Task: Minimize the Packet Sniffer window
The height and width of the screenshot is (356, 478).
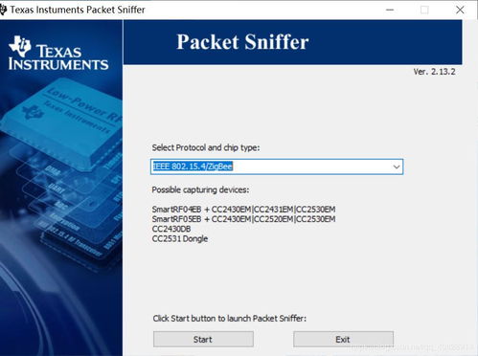Action: point(390,10)
